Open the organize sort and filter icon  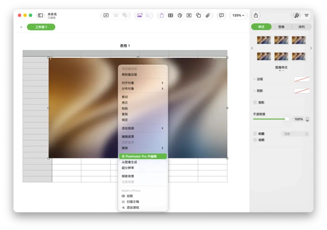coord(306,15)
